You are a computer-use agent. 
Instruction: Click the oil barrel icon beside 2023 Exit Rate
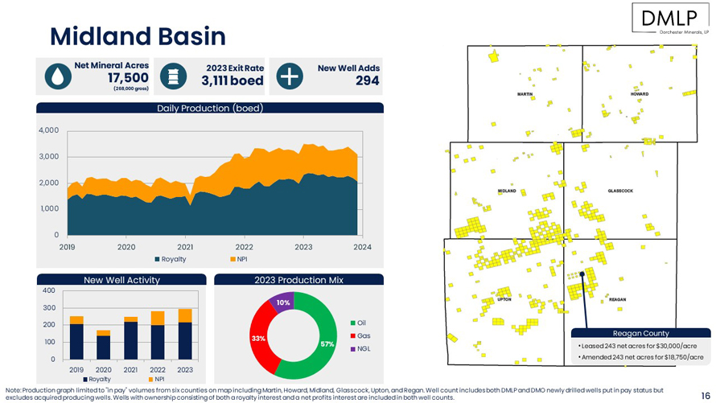tap(173, 76)
